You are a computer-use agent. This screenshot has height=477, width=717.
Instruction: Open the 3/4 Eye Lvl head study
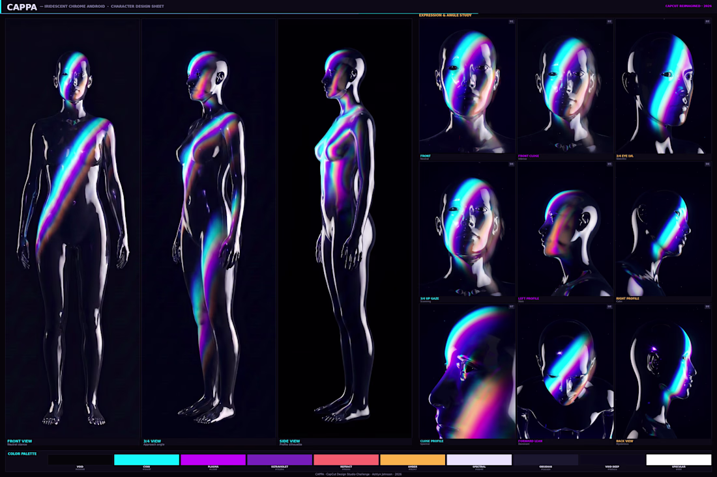click(x=663, y=86)
